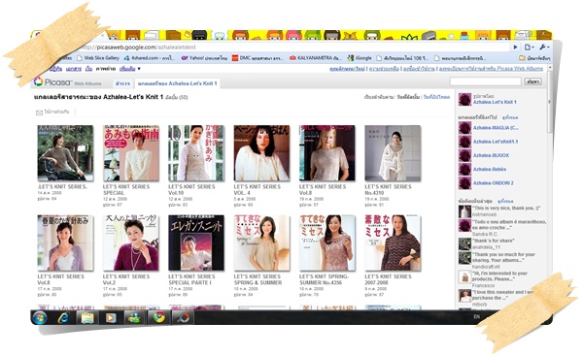Open the Chrome page menu icon
The height and width of the screenshot is (355, 583).
click(529, 48)
